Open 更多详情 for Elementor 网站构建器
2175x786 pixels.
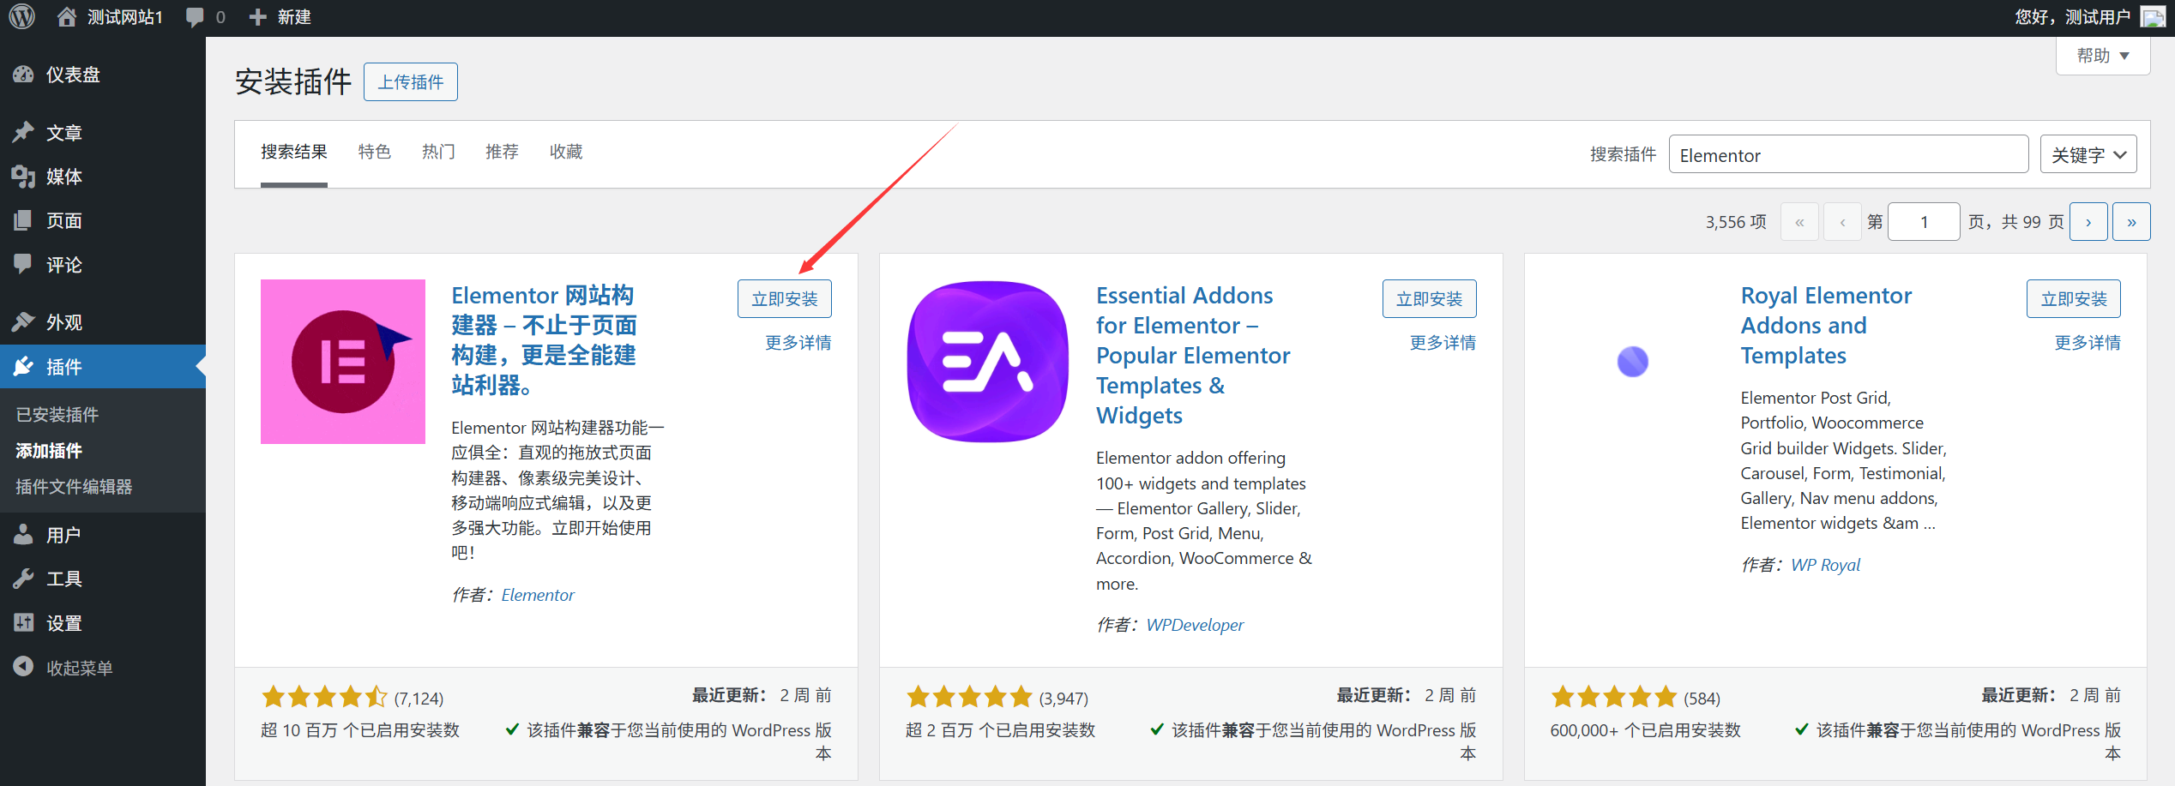click(798, 343)
